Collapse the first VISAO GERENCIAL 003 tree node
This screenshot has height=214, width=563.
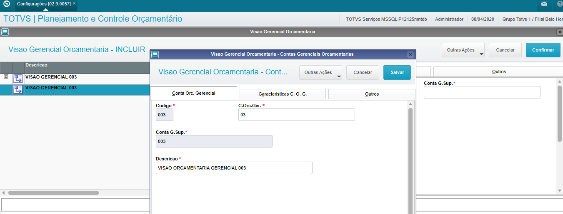6,76
